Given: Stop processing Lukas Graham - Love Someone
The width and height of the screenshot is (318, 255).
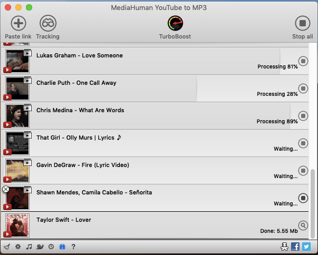Looking at the screenshot, I should click(303, 61).
